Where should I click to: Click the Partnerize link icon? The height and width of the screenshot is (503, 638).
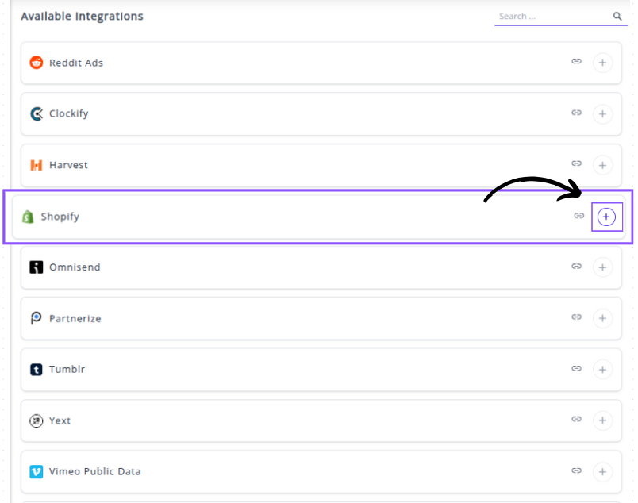[577, 317]
